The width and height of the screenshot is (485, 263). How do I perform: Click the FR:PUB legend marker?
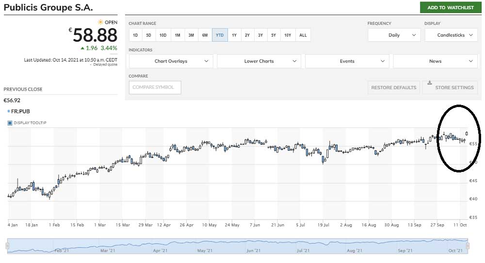[9, 111]
